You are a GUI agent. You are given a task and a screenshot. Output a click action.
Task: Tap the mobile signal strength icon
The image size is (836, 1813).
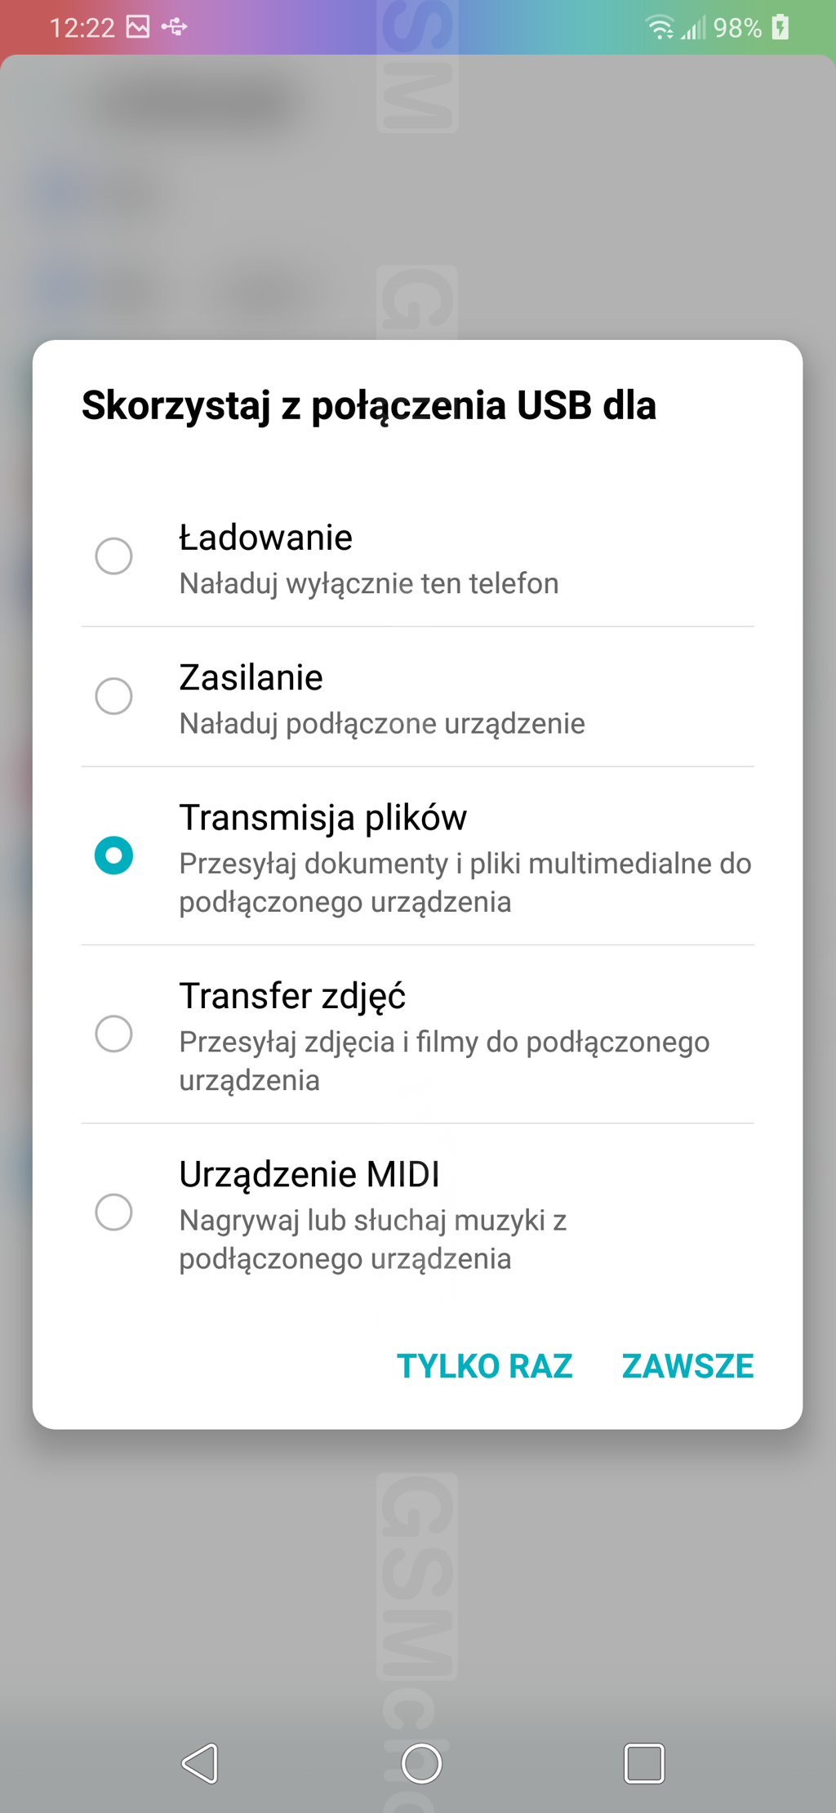pos(693,29)
